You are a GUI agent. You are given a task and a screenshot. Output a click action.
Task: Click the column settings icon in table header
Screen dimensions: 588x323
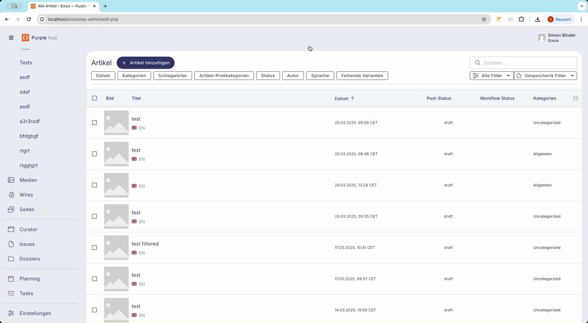coord(576,98)
